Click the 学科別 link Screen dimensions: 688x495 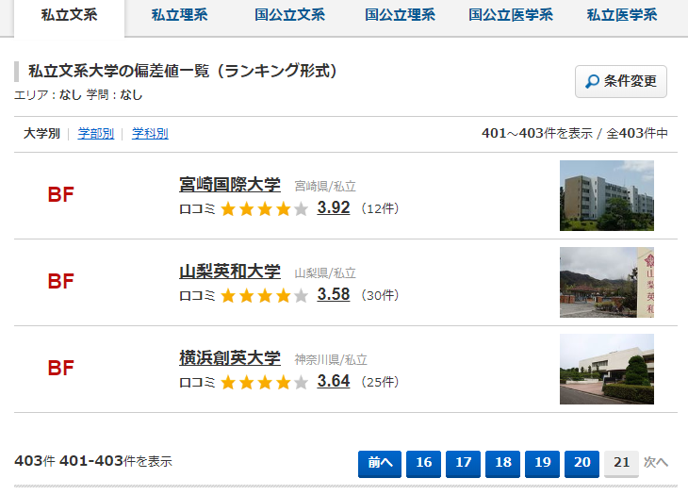tap(150, 133)
